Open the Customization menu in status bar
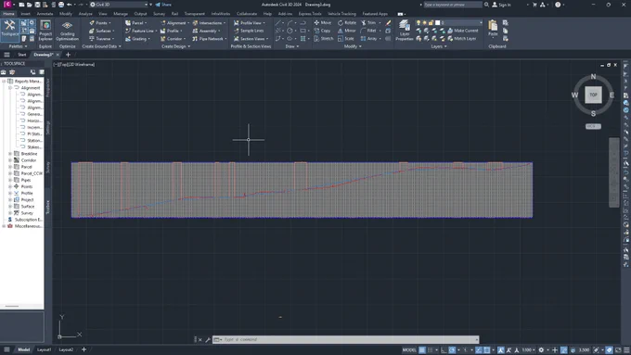631x355 pixels. 626,349
